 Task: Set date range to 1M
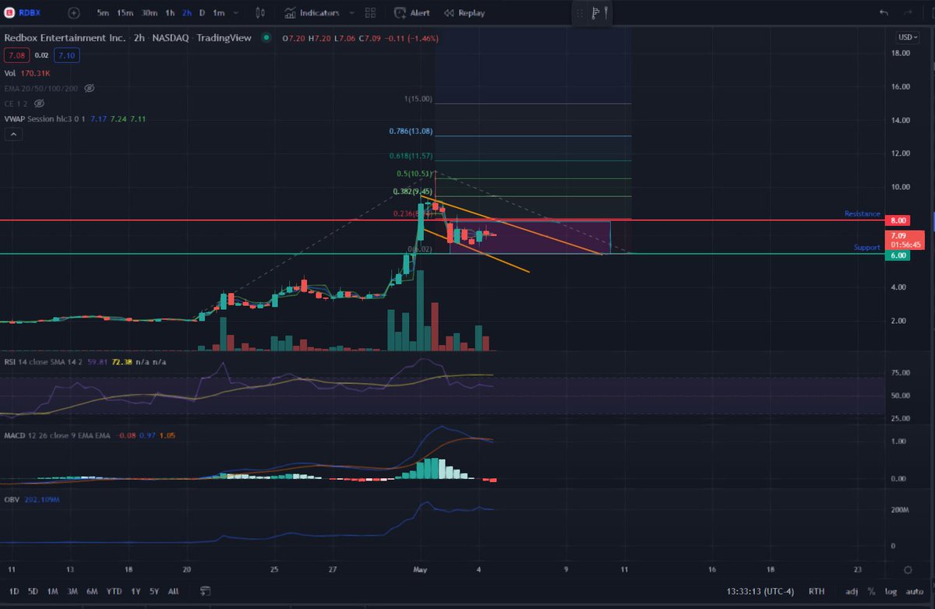53,592
